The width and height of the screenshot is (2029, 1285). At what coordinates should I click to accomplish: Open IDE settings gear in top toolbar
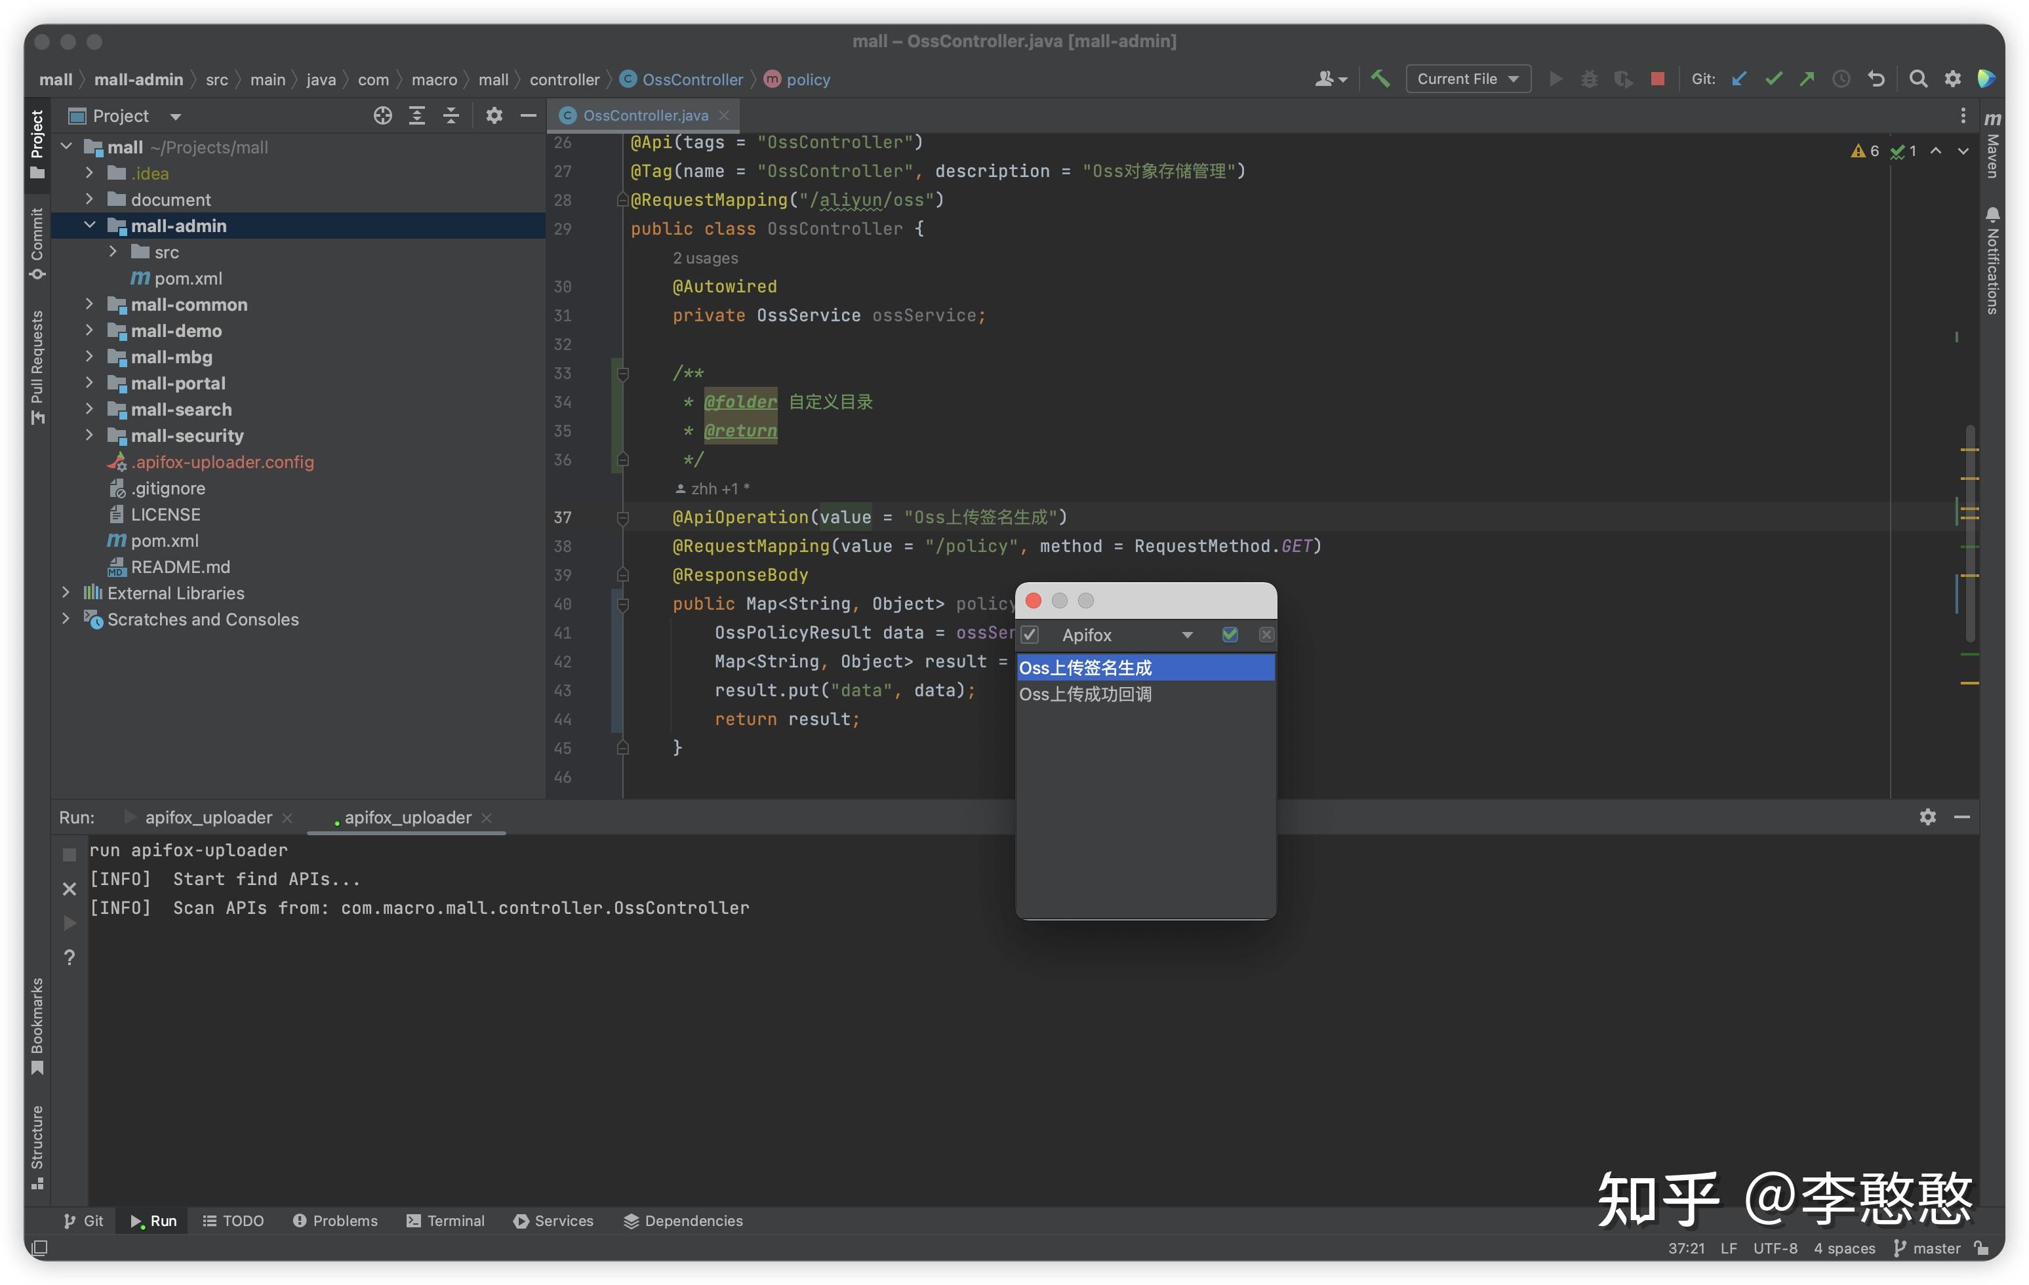[x=1953, y=79]
